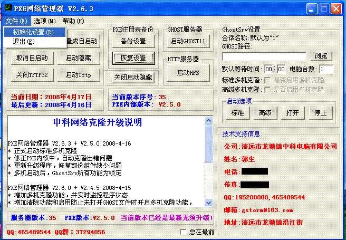Click upgrade notes scrollbar up arrow
The width and height of the screenshot is (346, 240).
pos(208,120)
